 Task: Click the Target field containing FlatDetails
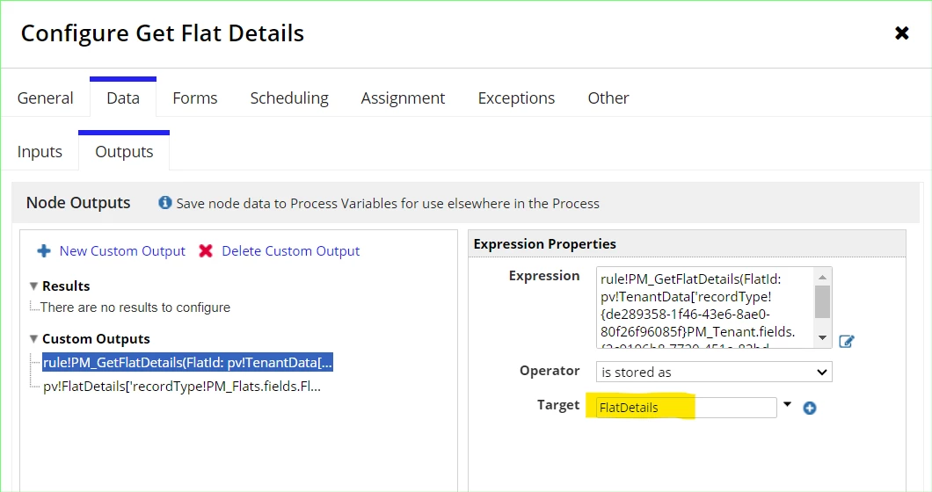pyautogui.click(x=687, y=408)
